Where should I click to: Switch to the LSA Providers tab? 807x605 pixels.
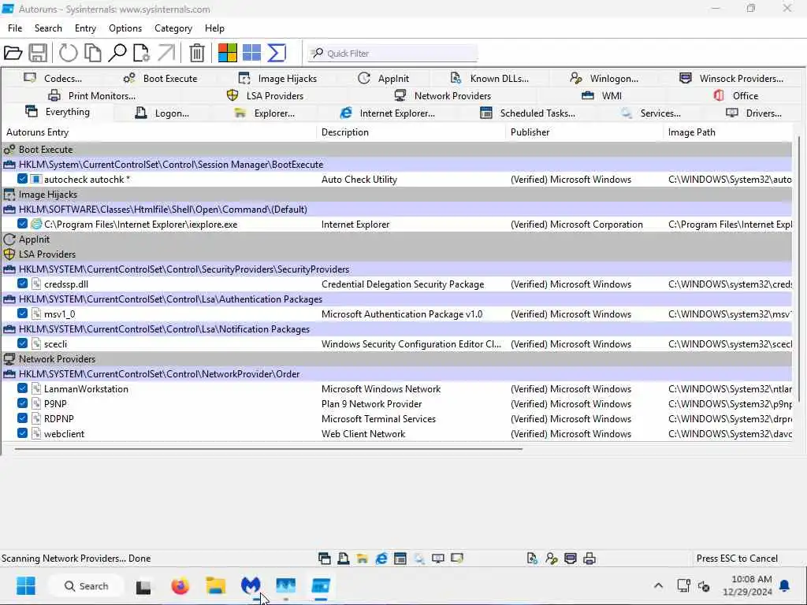(266, 95)
